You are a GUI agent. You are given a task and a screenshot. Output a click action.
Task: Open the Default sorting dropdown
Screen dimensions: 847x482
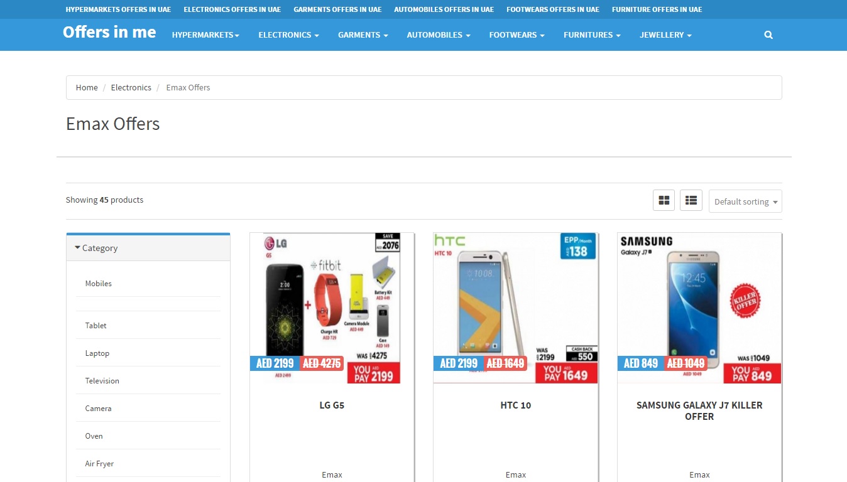[745, 201]
